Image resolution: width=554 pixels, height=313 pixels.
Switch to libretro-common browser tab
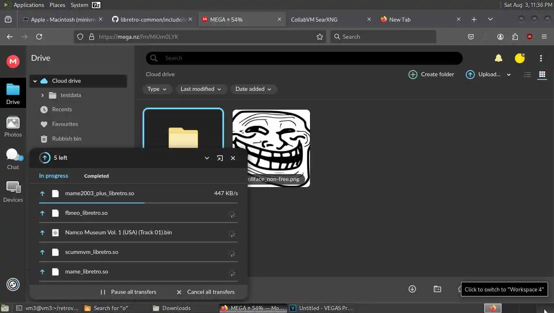[153, 20]
